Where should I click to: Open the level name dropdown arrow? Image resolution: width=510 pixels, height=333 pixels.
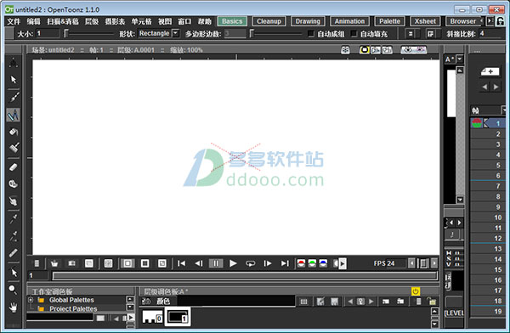pos(460,59)
